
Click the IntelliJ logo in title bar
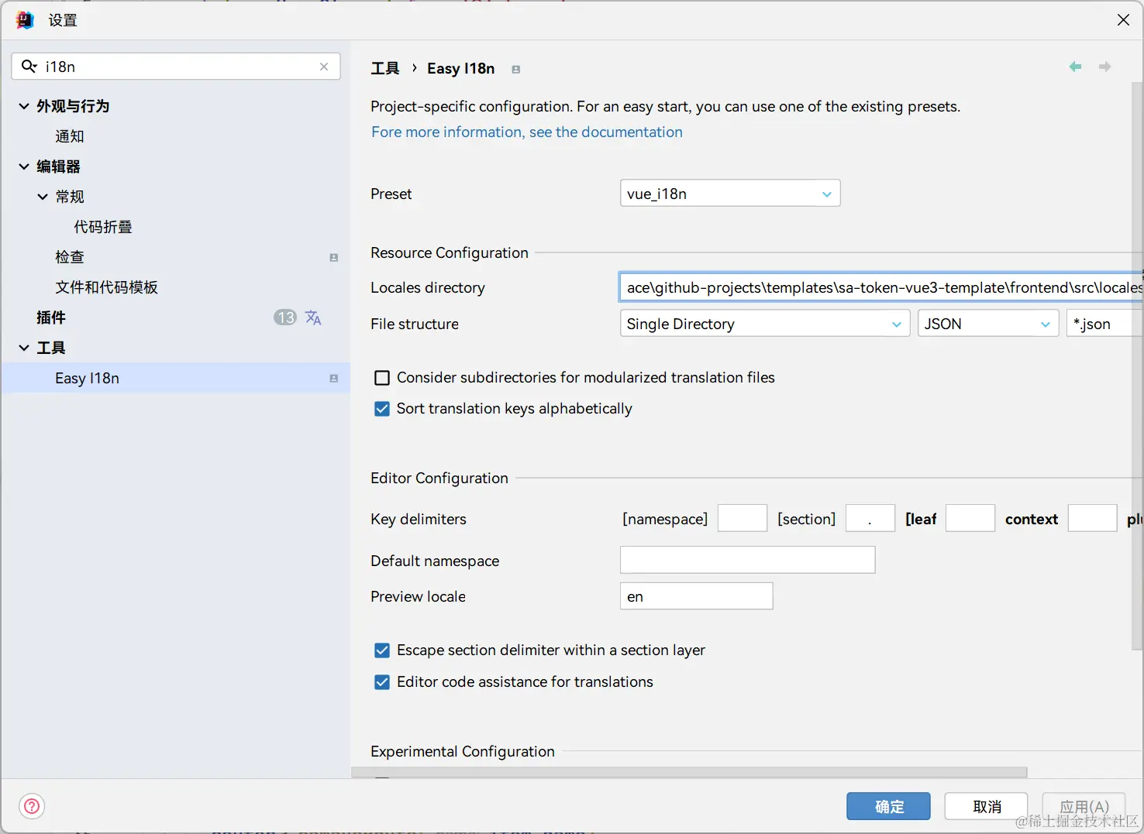[25, 20]
